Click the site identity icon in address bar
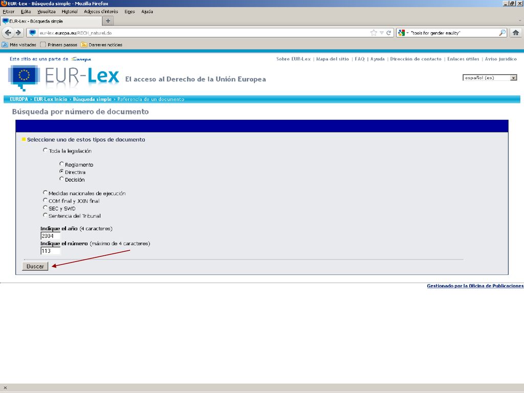 click(x=32, y=33)
